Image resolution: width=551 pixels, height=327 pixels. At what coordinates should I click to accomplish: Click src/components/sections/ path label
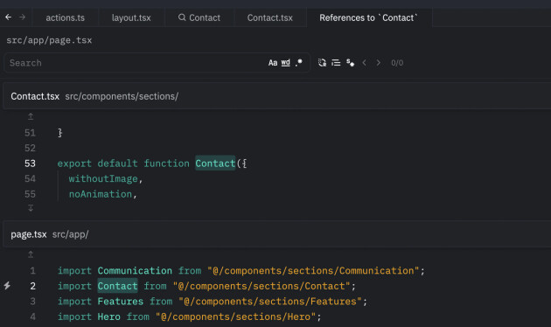point(122,96)
